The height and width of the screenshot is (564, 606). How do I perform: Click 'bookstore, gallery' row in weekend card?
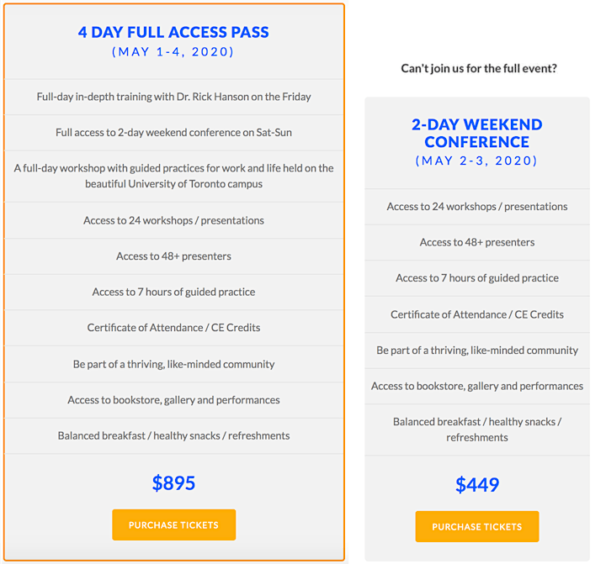[477, 387]
